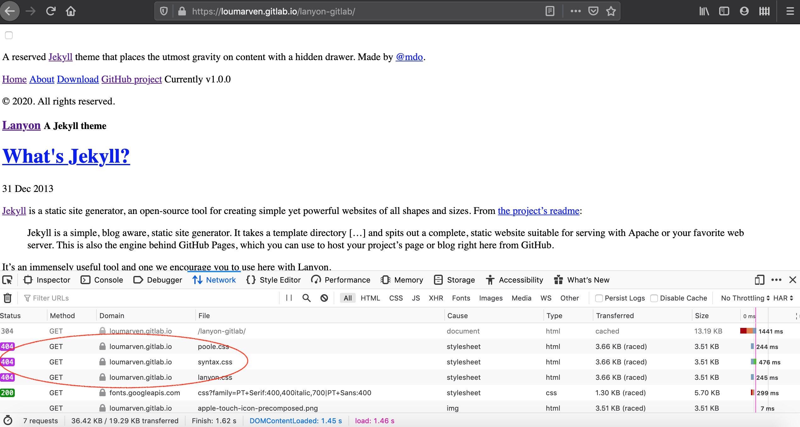Screen dimensions: 800x427
Task: Switch to the Console tab
Action: point(102,280)
